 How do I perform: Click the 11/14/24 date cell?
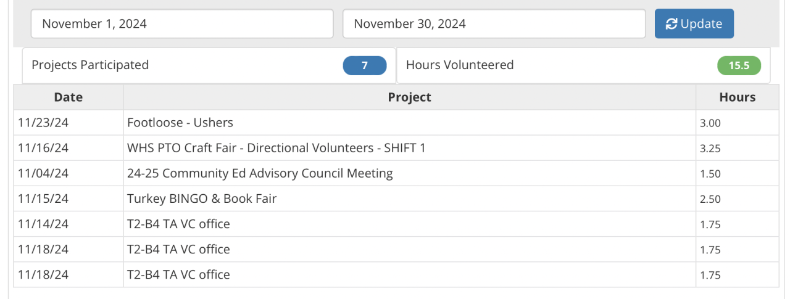43,224
